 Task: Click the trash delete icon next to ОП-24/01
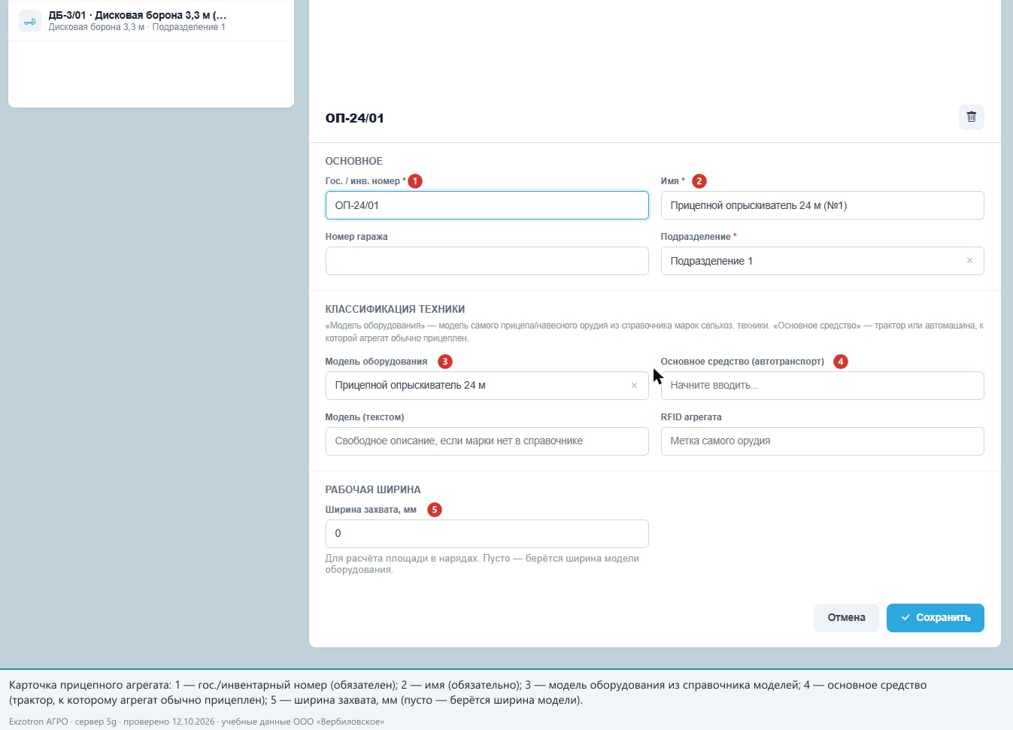[971, 117]
